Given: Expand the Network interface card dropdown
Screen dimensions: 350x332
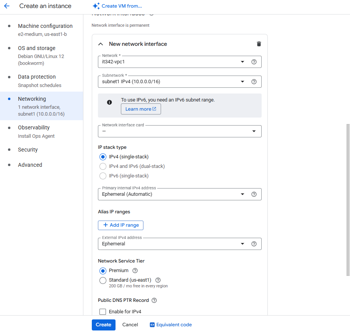Looking at the screenshot, I should coord(179,131).
